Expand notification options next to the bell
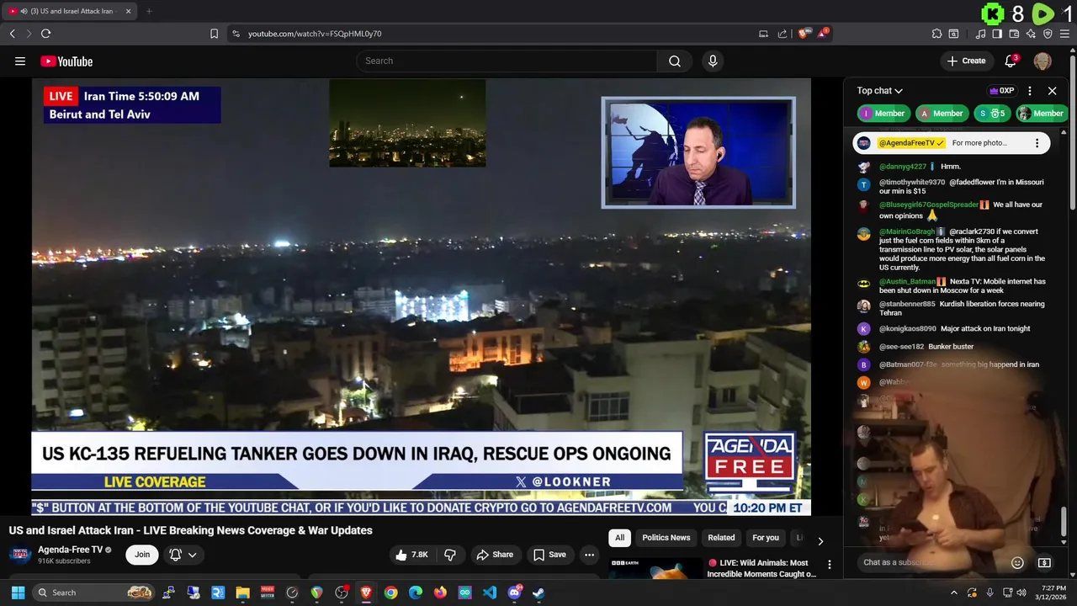 click(192, 555)
